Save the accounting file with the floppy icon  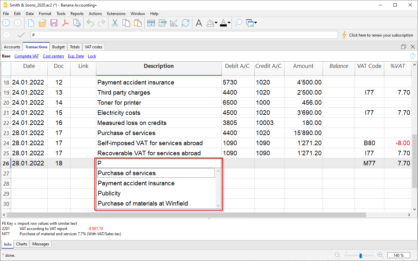[54, 23]
